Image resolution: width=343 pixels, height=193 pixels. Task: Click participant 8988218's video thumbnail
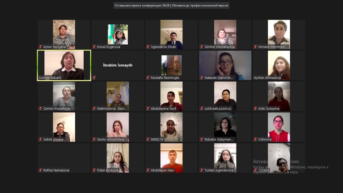click(x=171, y=126)
